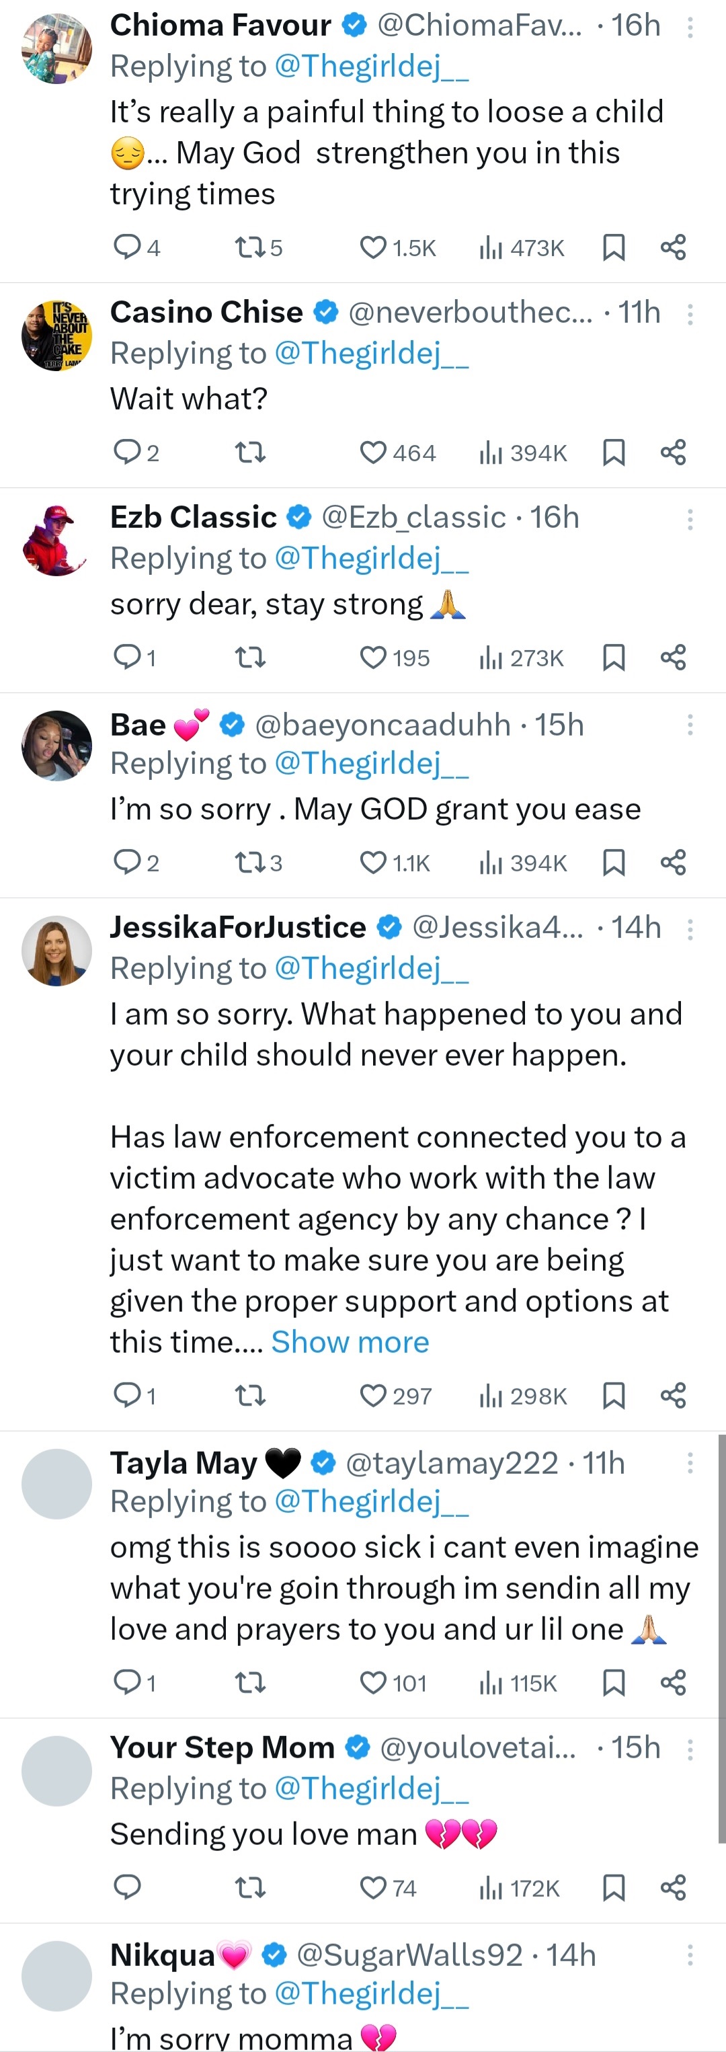Reply to Bae's comment

coord(127,862)
